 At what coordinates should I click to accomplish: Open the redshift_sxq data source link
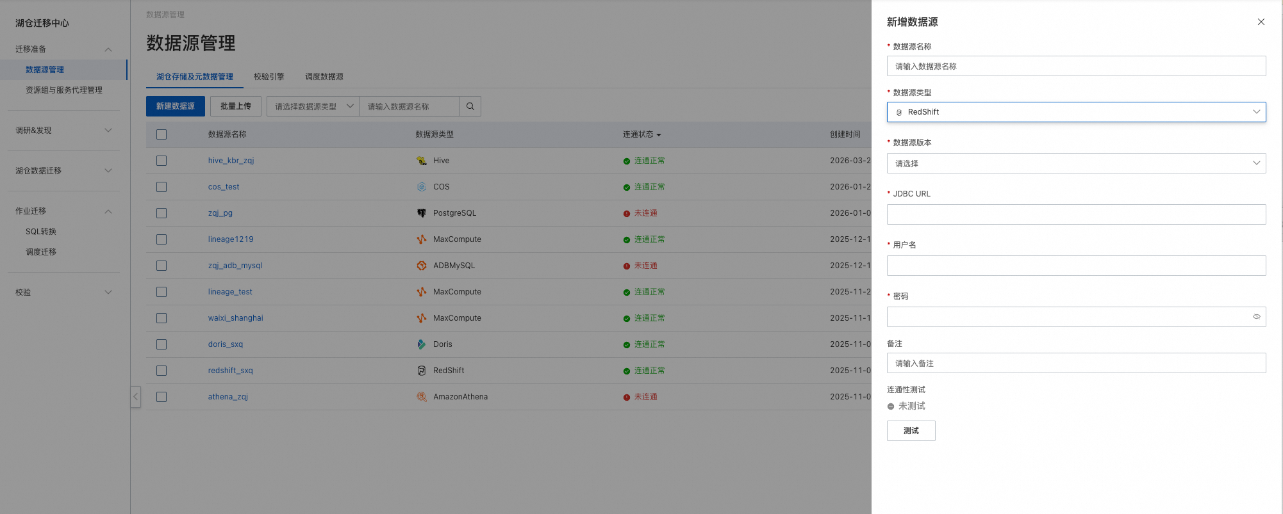[x=230, y=371]
